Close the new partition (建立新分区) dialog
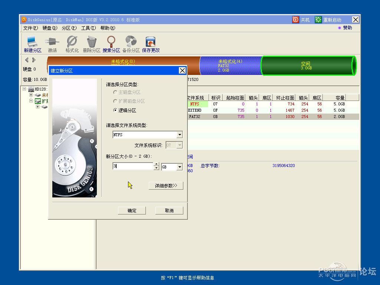This screenshot has width=380, height=285. [182, 71]
